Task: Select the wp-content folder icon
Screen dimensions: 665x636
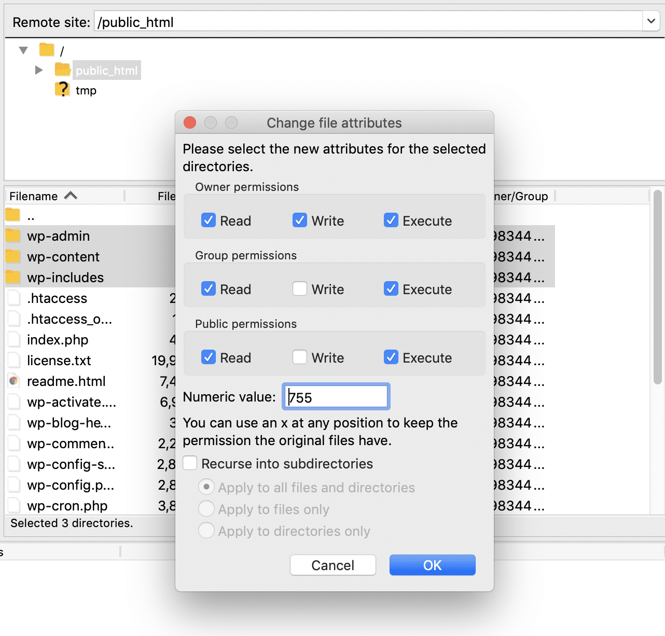Action: tap(13, 256)
